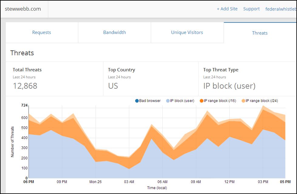Viewport: 297px width, 194px height.
Task: Click the Top Threat Type value
Action: (x=229, y=86)
